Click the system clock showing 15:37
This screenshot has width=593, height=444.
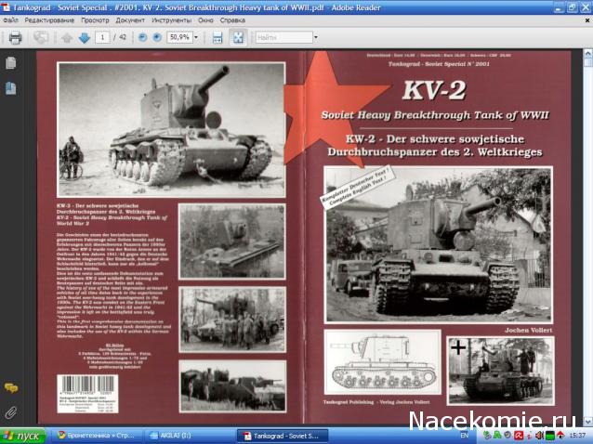(577, 436)
